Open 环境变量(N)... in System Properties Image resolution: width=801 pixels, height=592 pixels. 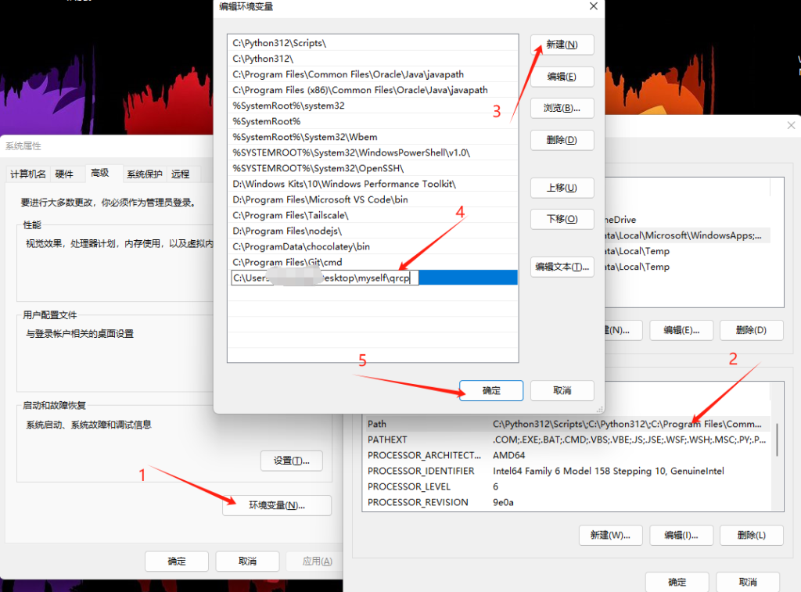click(277, 505)
